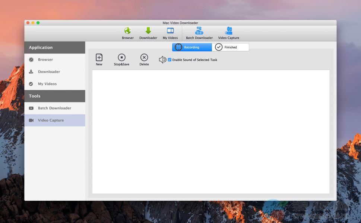This screenshot has width=361, height=223.
Task: Click the Video Capture camera toolbar icon
Action: (x=228, y=31)
